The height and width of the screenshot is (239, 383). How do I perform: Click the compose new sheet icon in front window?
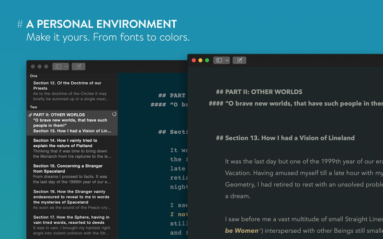click(x=240, y=60)
